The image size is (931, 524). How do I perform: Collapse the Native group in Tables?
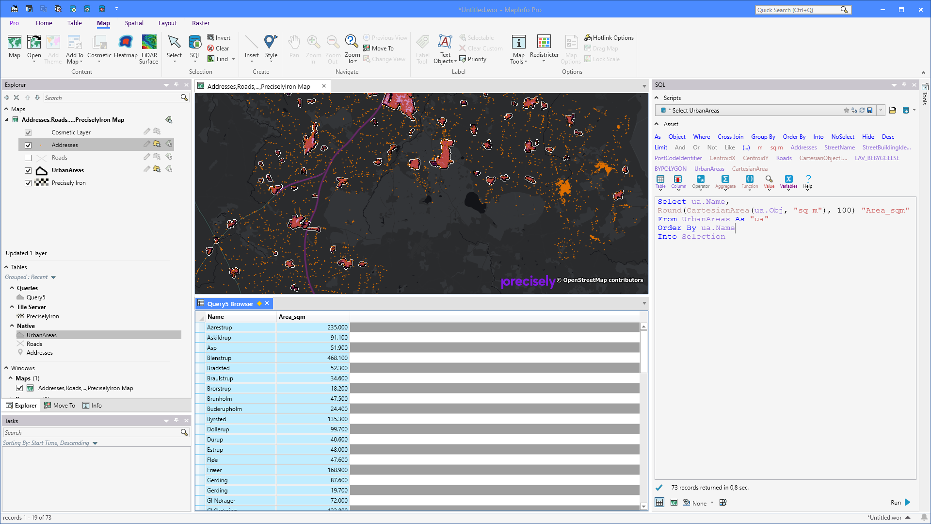tap(12, 326)
